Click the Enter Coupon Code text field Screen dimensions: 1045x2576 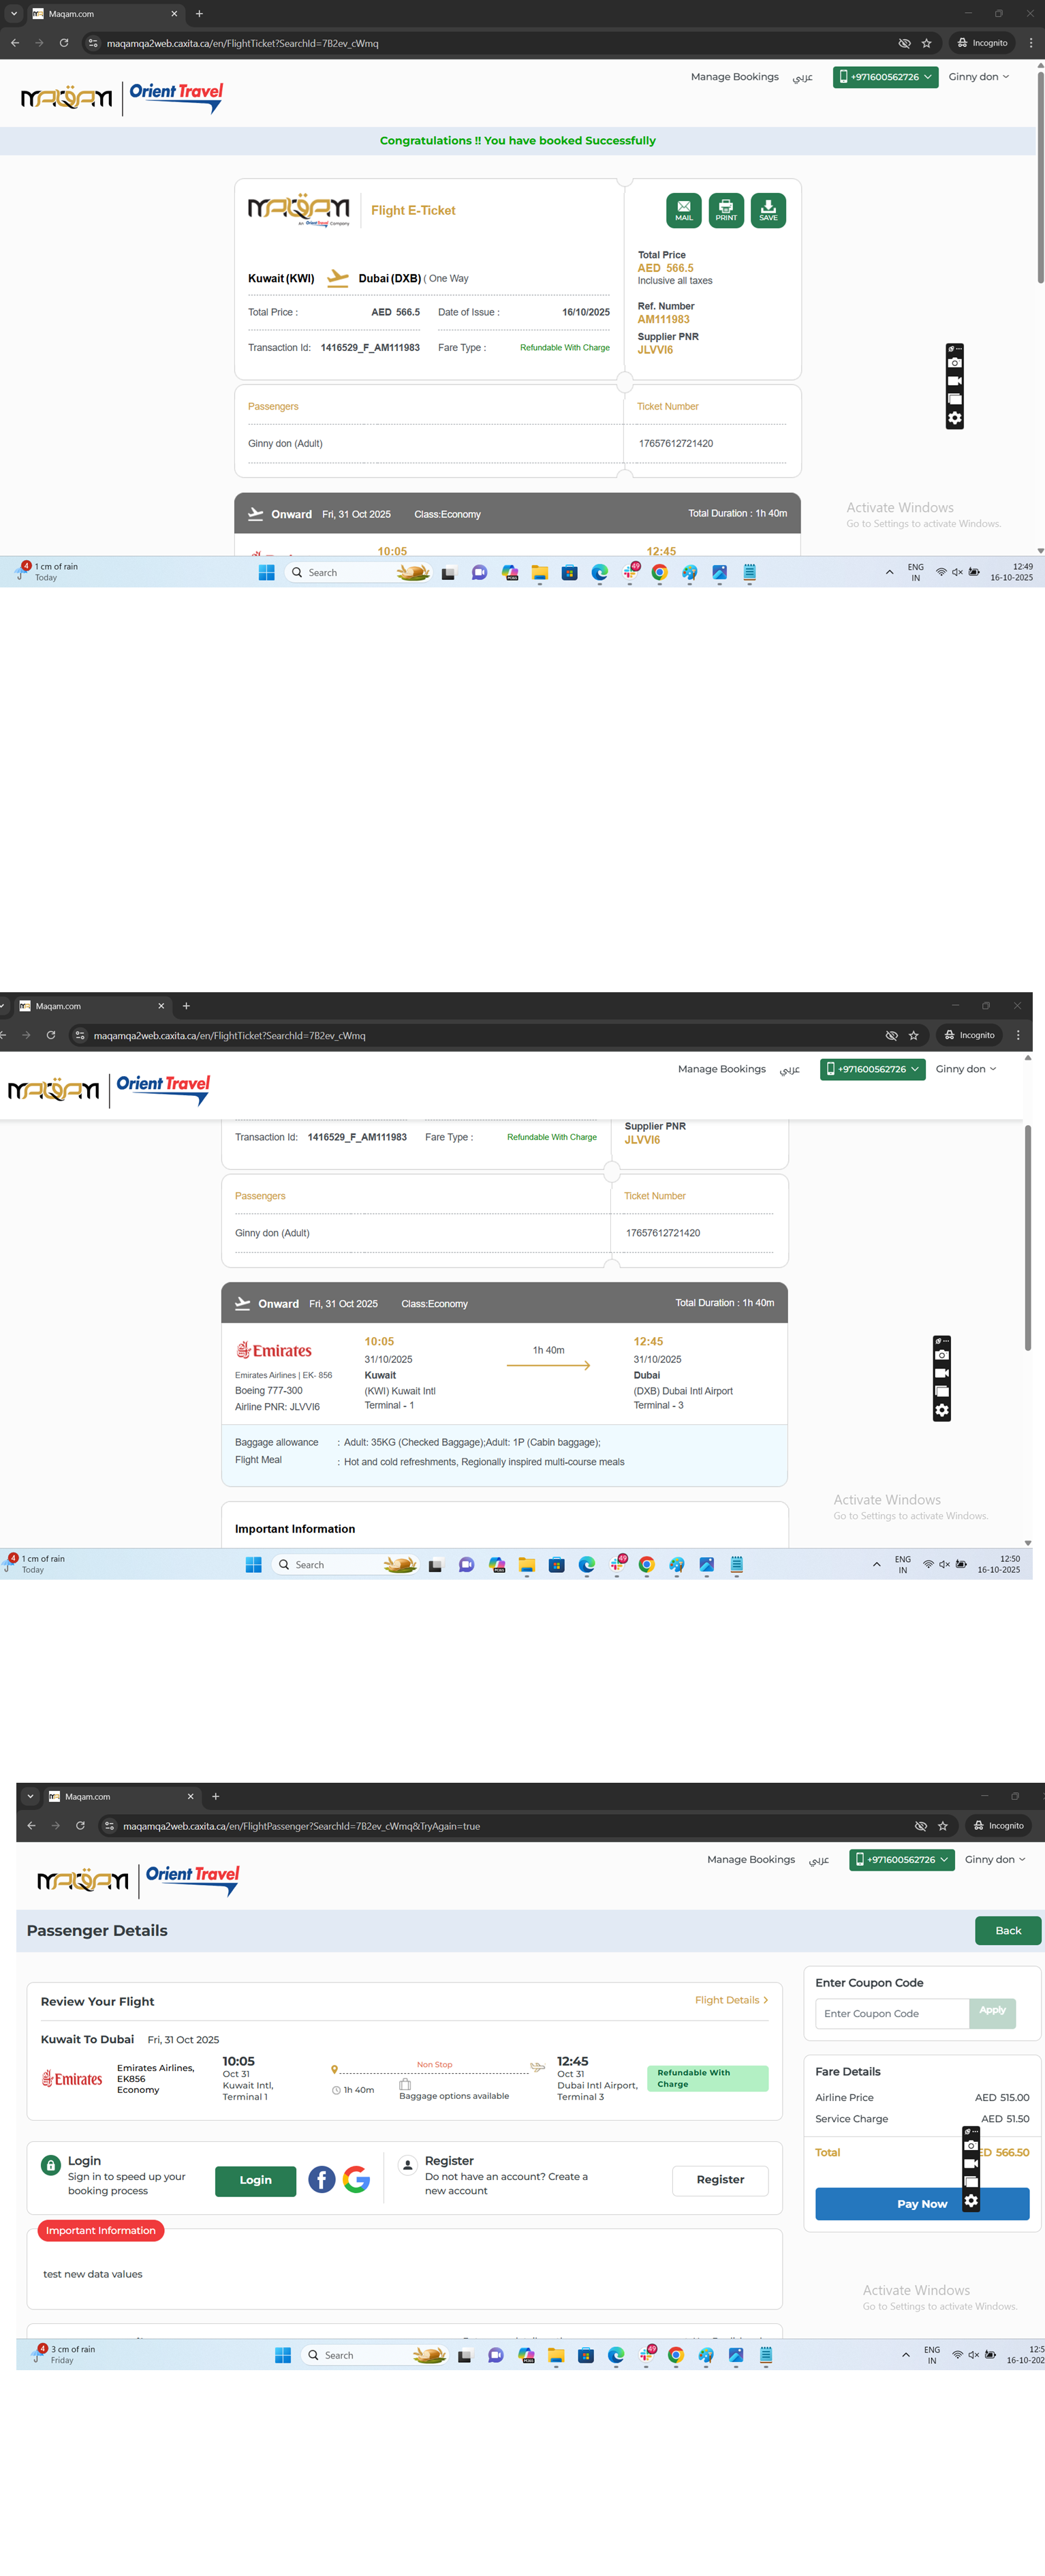891,2013
